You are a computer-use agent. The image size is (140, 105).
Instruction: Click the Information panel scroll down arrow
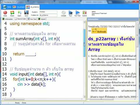tap(137, 97)
